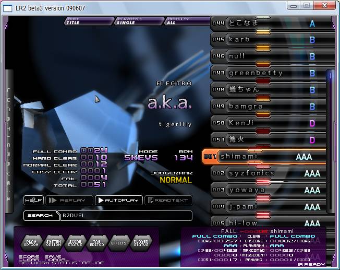Click the ELECTRO genre label
Screen dimensions: 340x270
point(174,84)
